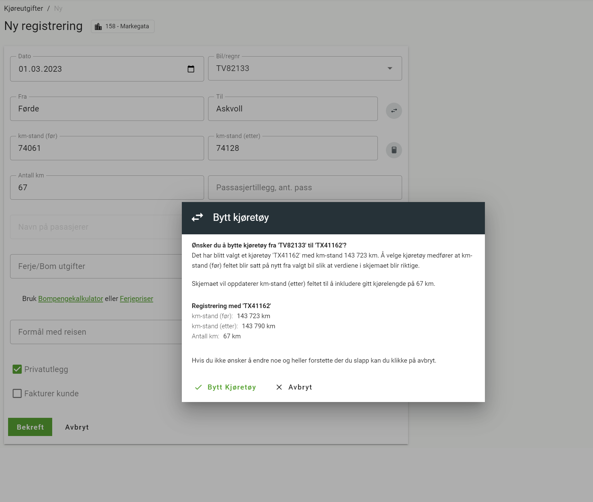Click the km-stand (før) field 74061

(x=107, y=148)
